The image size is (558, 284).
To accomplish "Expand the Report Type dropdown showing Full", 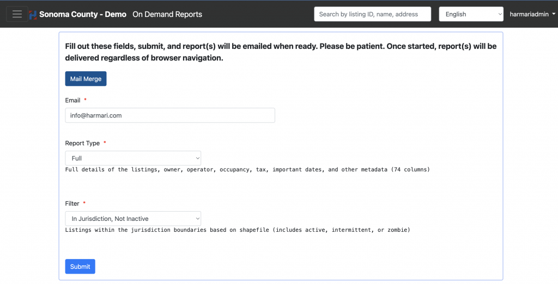I will [x=133, y=158].
